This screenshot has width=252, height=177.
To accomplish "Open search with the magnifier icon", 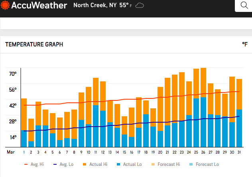I will (244, 6).
